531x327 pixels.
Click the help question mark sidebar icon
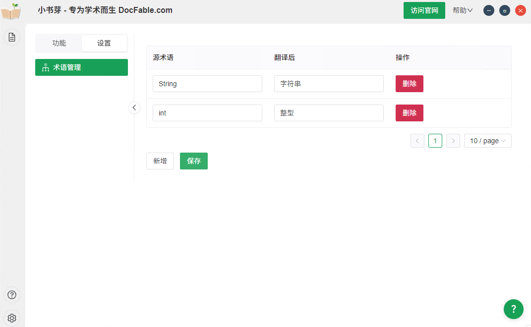pos(12,295)
